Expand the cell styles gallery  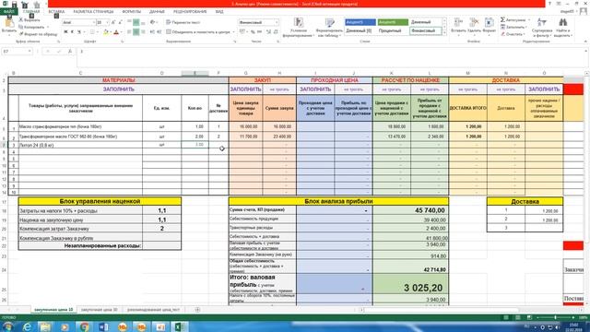pyautogui.click(x=444, y=33)
